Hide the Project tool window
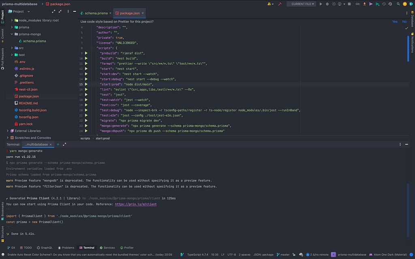This screenshot has width=415, height=259. coord(75,11)
